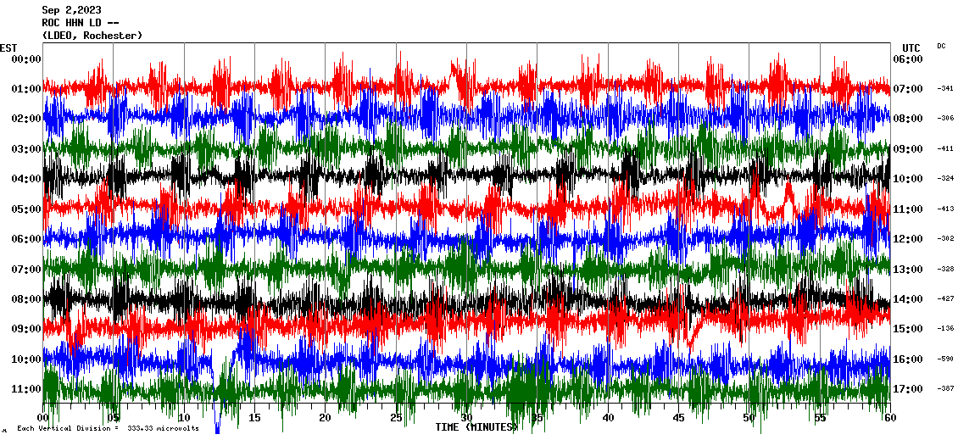Screen dimensions: 958x440
Task: Select the 01:00 EST row label
Action: (x=26, y=89)
